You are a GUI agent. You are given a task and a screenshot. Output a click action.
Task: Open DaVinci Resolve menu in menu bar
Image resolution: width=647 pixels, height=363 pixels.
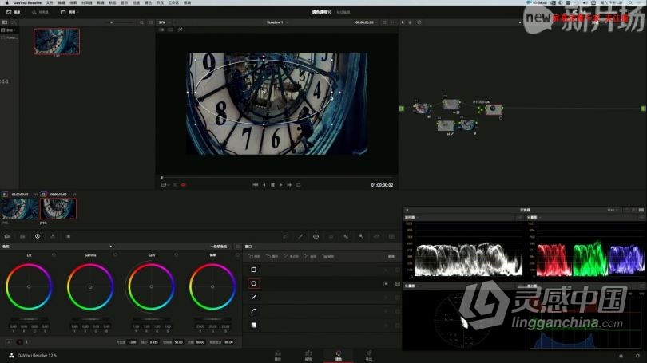pyautogui.click(x=28, y=2)
